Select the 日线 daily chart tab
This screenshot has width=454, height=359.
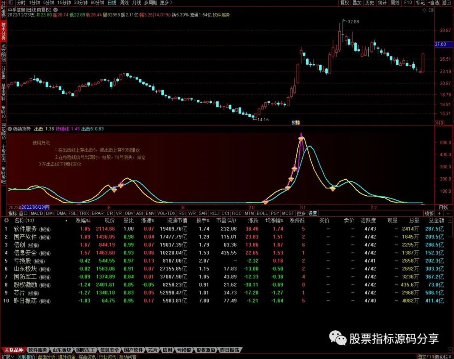112,3
